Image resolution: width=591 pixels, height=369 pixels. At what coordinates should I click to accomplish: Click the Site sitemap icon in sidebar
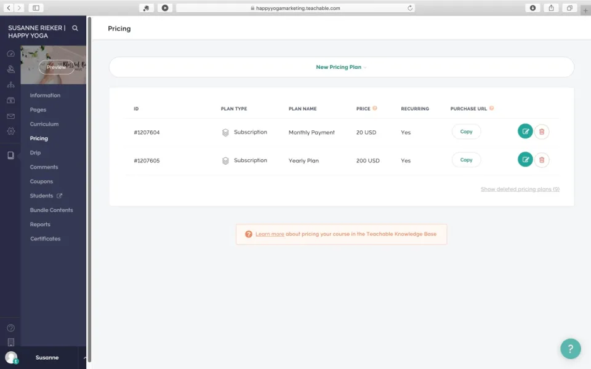click(10, 85)
